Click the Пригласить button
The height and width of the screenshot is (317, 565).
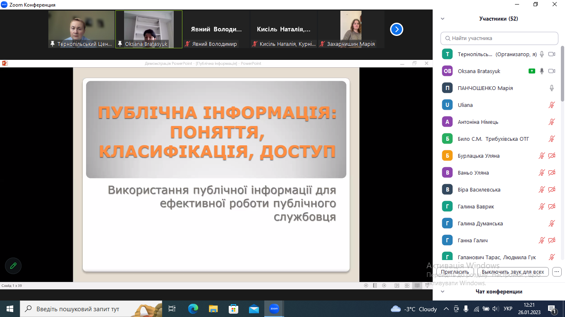coord(455,272)
